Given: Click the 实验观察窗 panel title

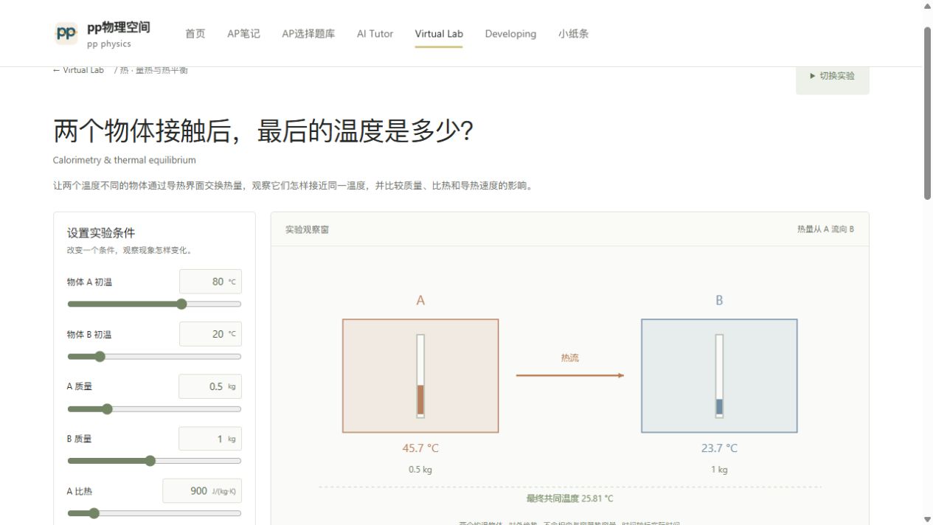Looking at the screenshot, I should pos(307,229).
